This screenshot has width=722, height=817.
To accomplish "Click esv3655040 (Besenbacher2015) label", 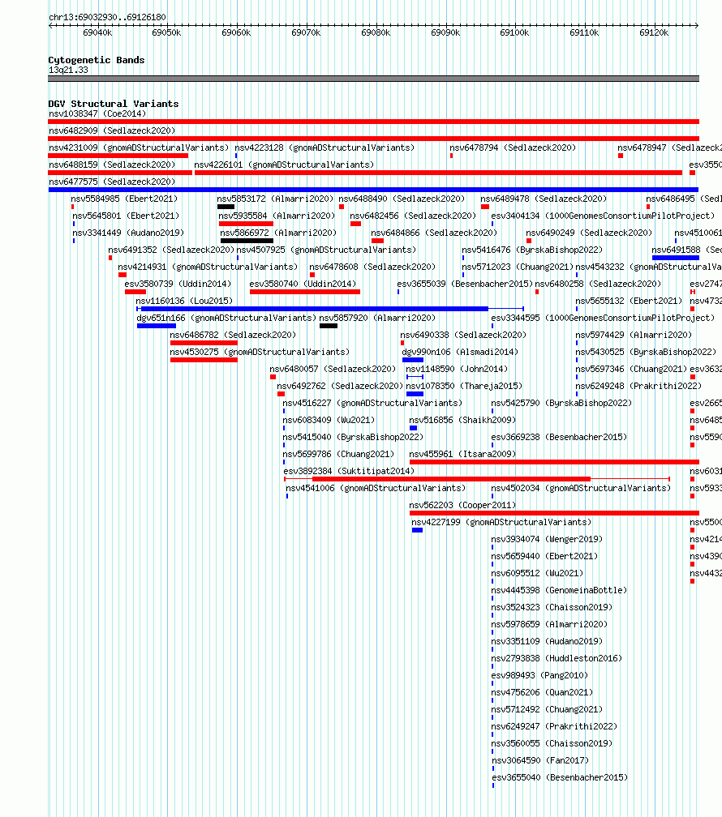I will point(560,777).
